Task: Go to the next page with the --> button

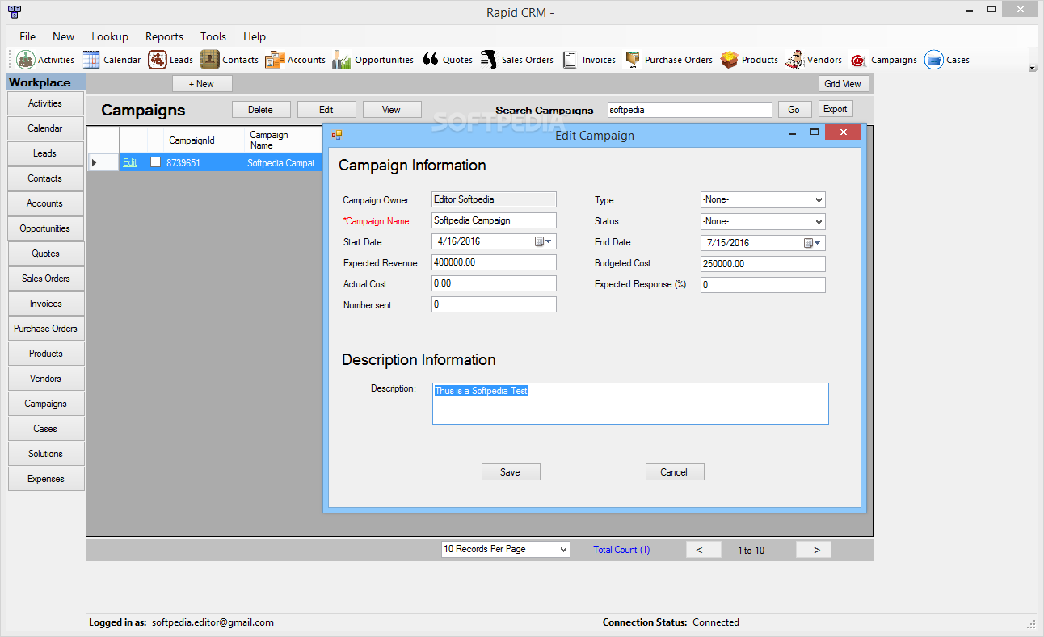Action: 813,550
